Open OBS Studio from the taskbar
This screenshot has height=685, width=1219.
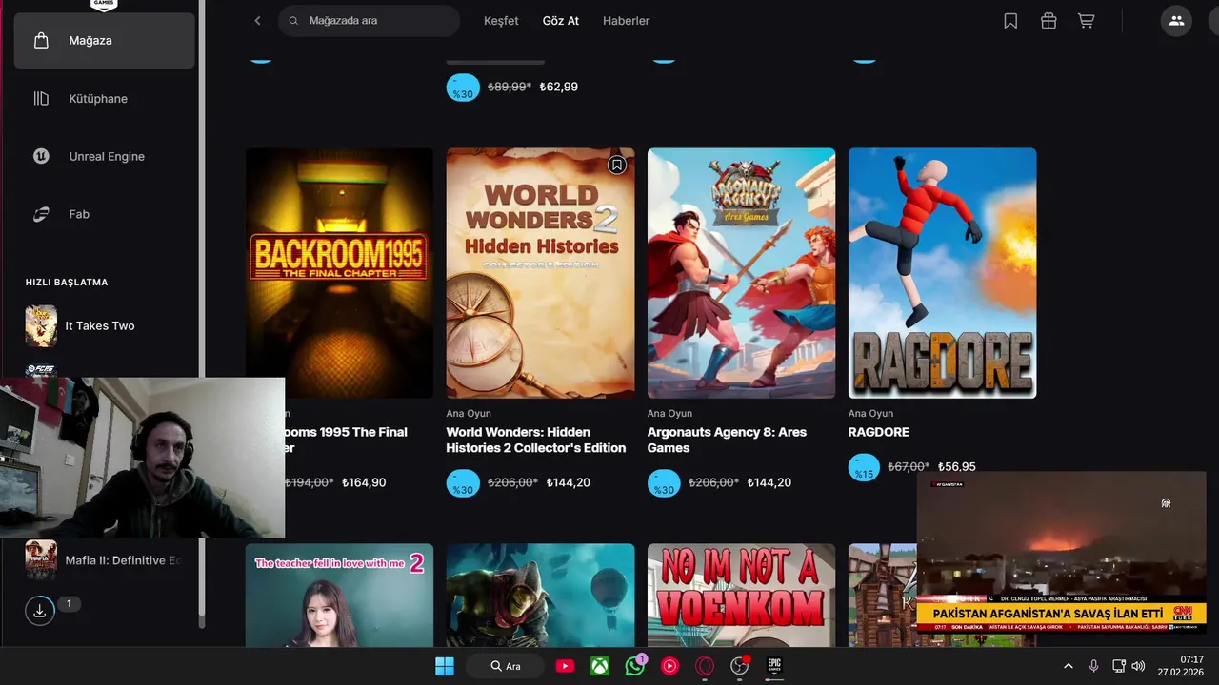[x=740, y=666]
